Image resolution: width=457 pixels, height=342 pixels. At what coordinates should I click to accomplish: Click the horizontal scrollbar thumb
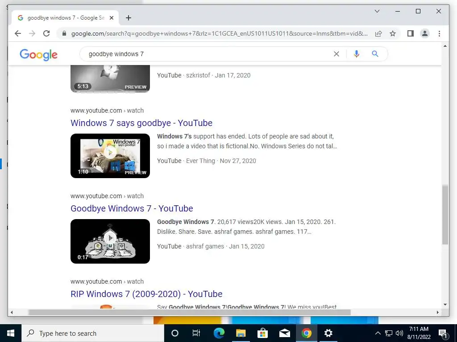(189, 312)
